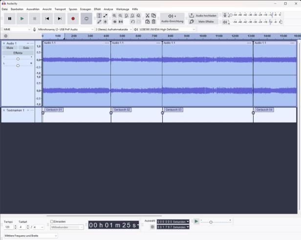The height and width of the screenshot is (240, 301).
Task: Select the Geräusch 02 label
Action: coord(122,109)
